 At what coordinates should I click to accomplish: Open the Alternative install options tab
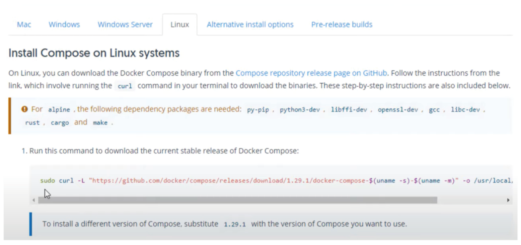(x=250, y=24)
